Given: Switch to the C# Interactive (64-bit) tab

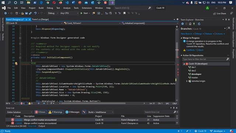Looking at the screenshot, I should pyautogui.click(x=16, y=126).
